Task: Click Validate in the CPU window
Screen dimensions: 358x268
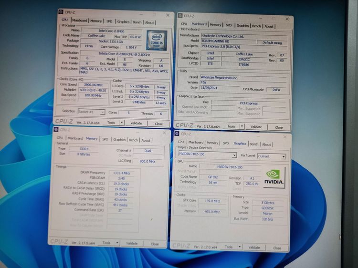Action: (136, 123)
